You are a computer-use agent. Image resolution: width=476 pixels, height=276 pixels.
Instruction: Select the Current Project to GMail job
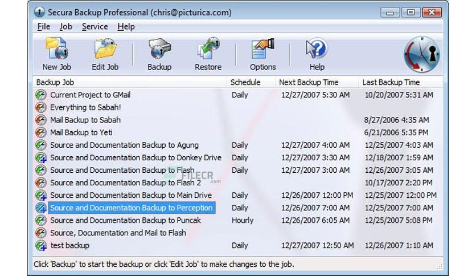tap(91, 95)
